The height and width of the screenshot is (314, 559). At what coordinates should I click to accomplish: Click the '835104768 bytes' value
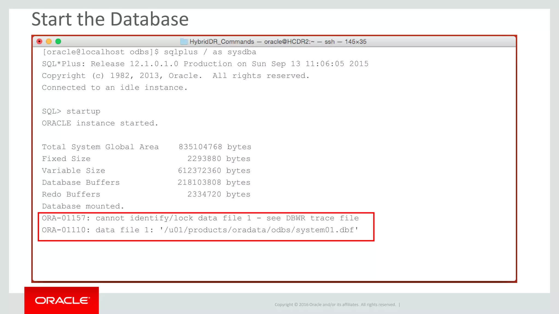pyautogui.click(x=215, y=147)
